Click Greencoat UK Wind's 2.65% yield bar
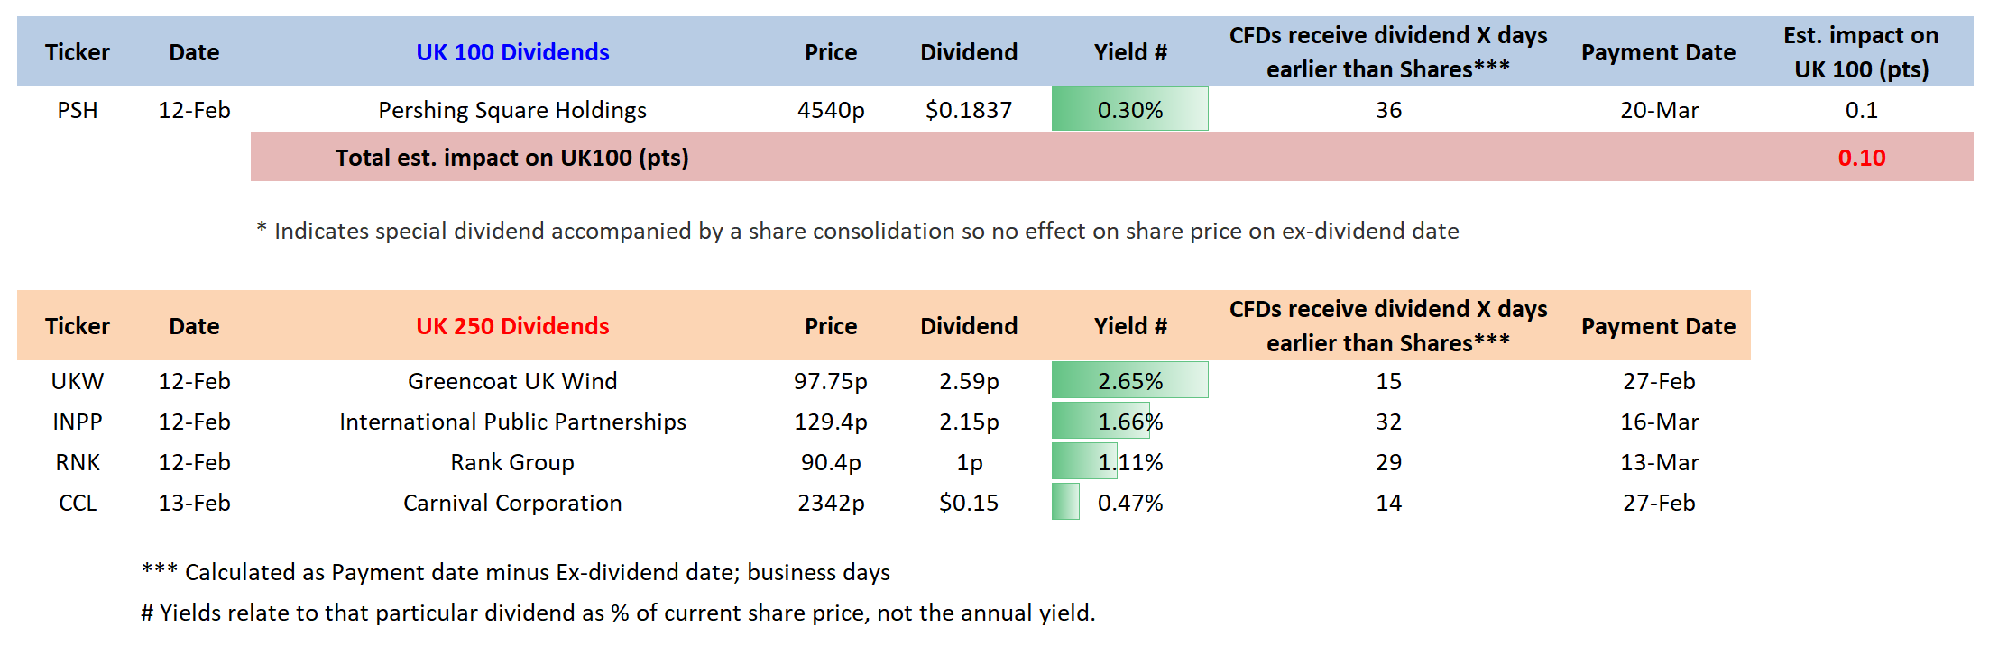 pyautogui.click(x=1129, y=381)
